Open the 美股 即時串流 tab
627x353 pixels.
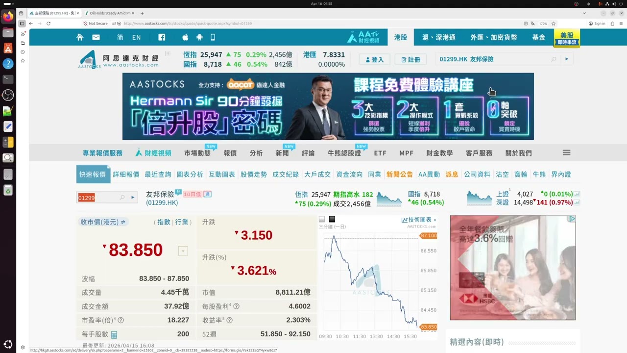click(x=567, y=38)
